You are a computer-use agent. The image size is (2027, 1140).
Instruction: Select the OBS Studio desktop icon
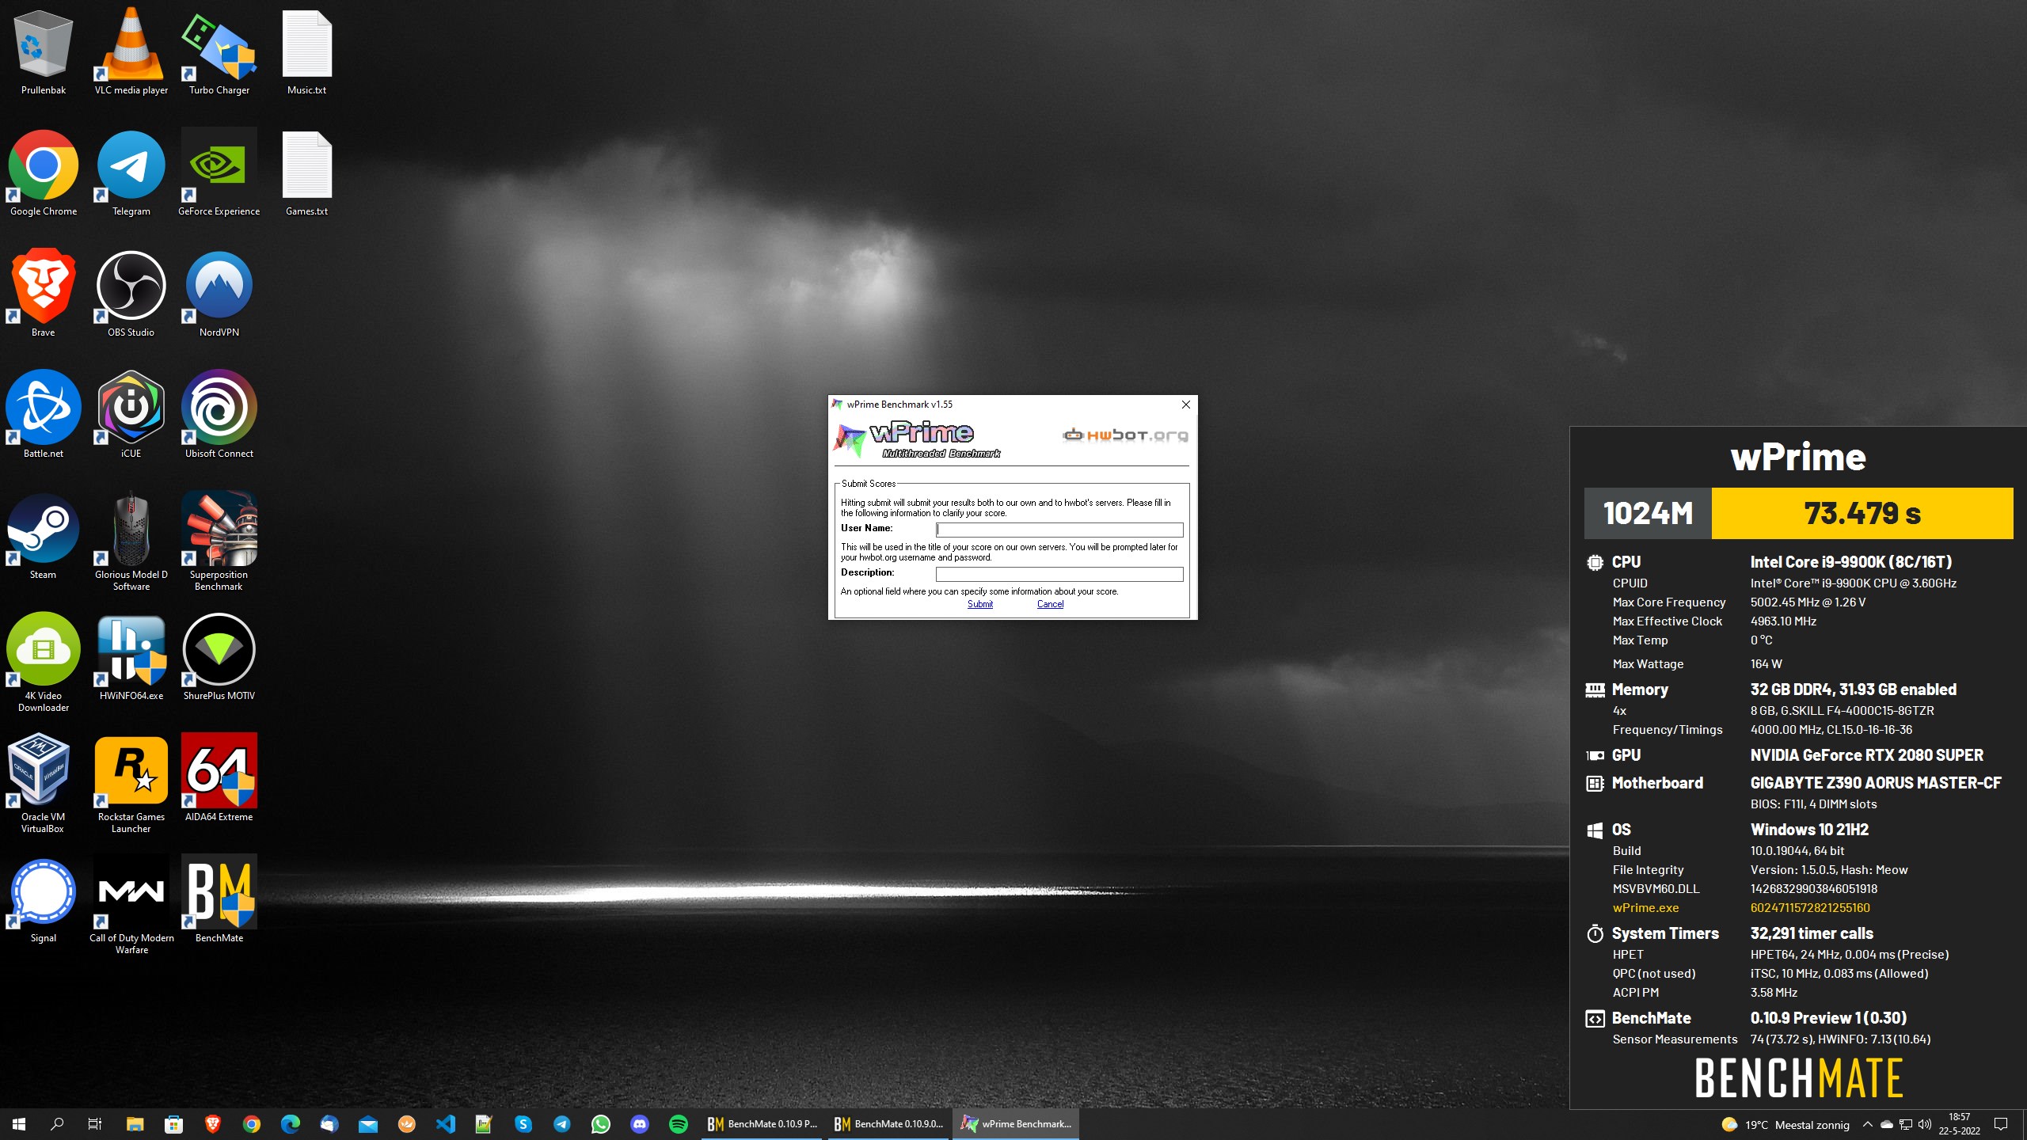point(131,294)
